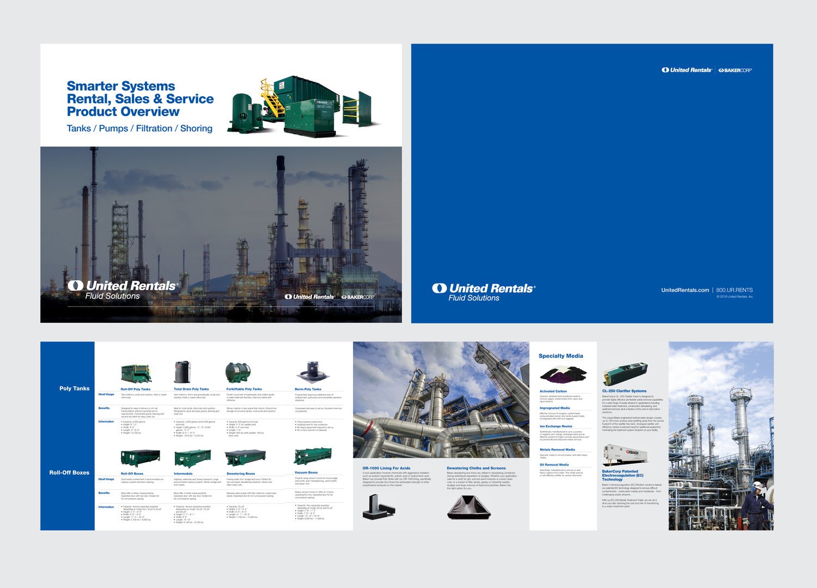Select the dusk refinery photo on the front cover
Image resolution: width=817 pixels, height=588 pixels.
pyautogui.click(x=221, y=234)
